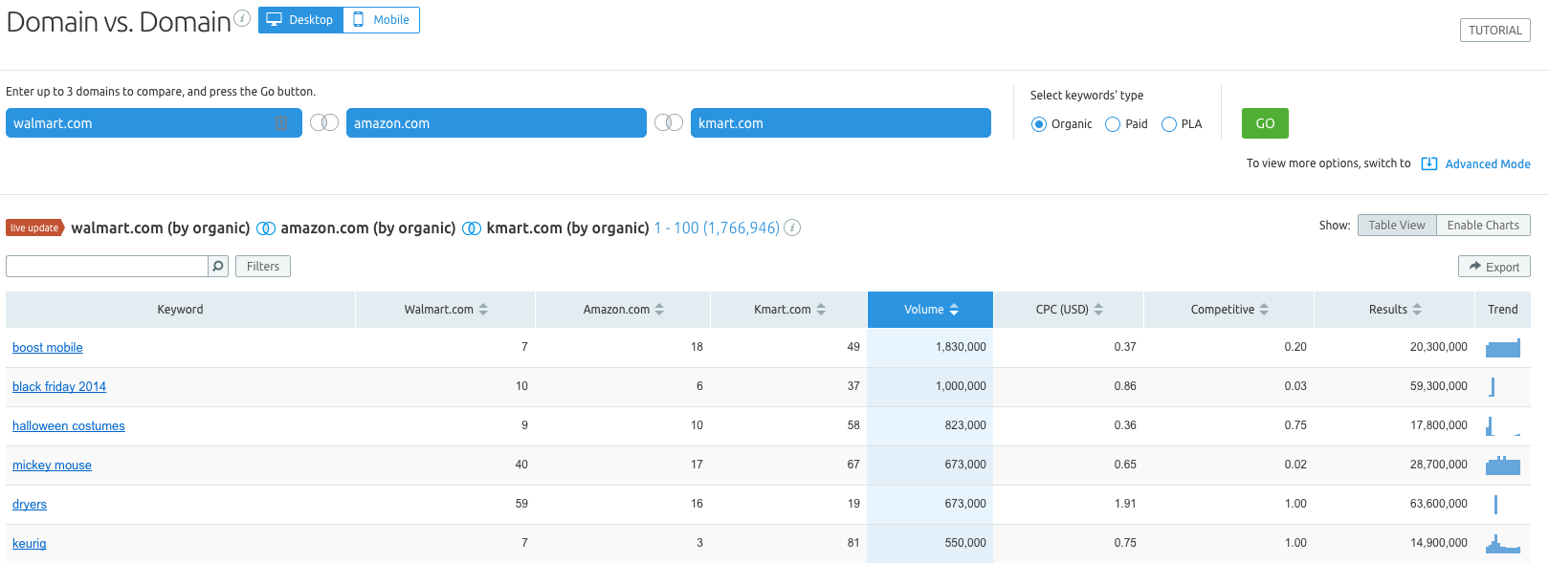Image resolution: width=1549 pixels, height=563 pixels.
Task: Sort by Results column arrows
Action: pos(1417,310)
